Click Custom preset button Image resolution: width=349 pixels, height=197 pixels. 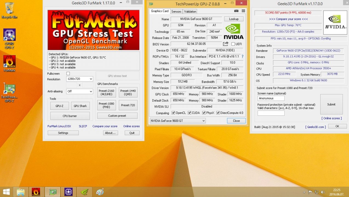point(117,116)
